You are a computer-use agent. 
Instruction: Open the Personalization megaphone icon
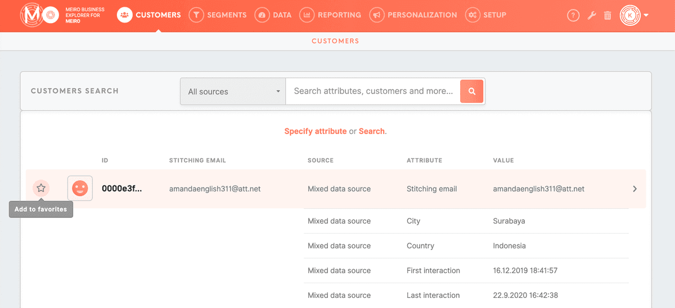pos(377,15)
